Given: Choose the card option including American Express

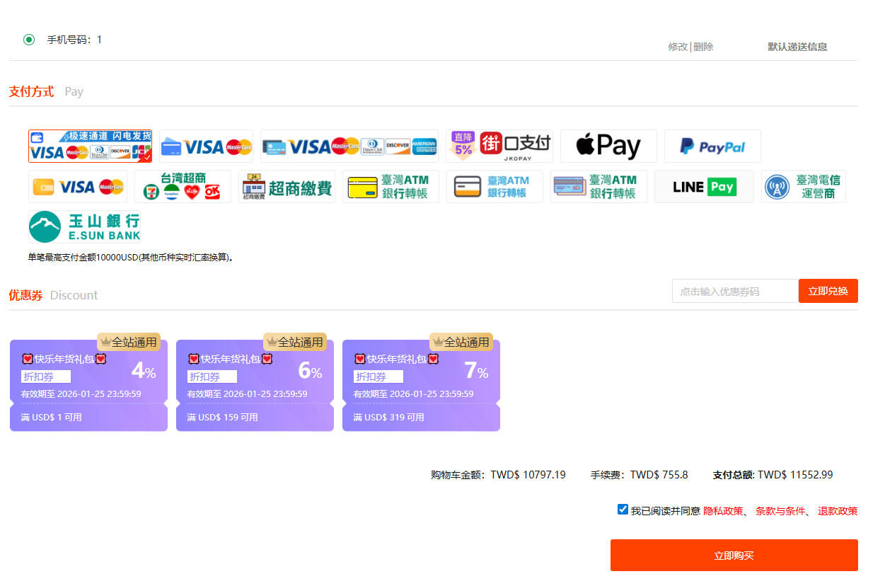Looking at the screenshot, I should pos(349,146).
